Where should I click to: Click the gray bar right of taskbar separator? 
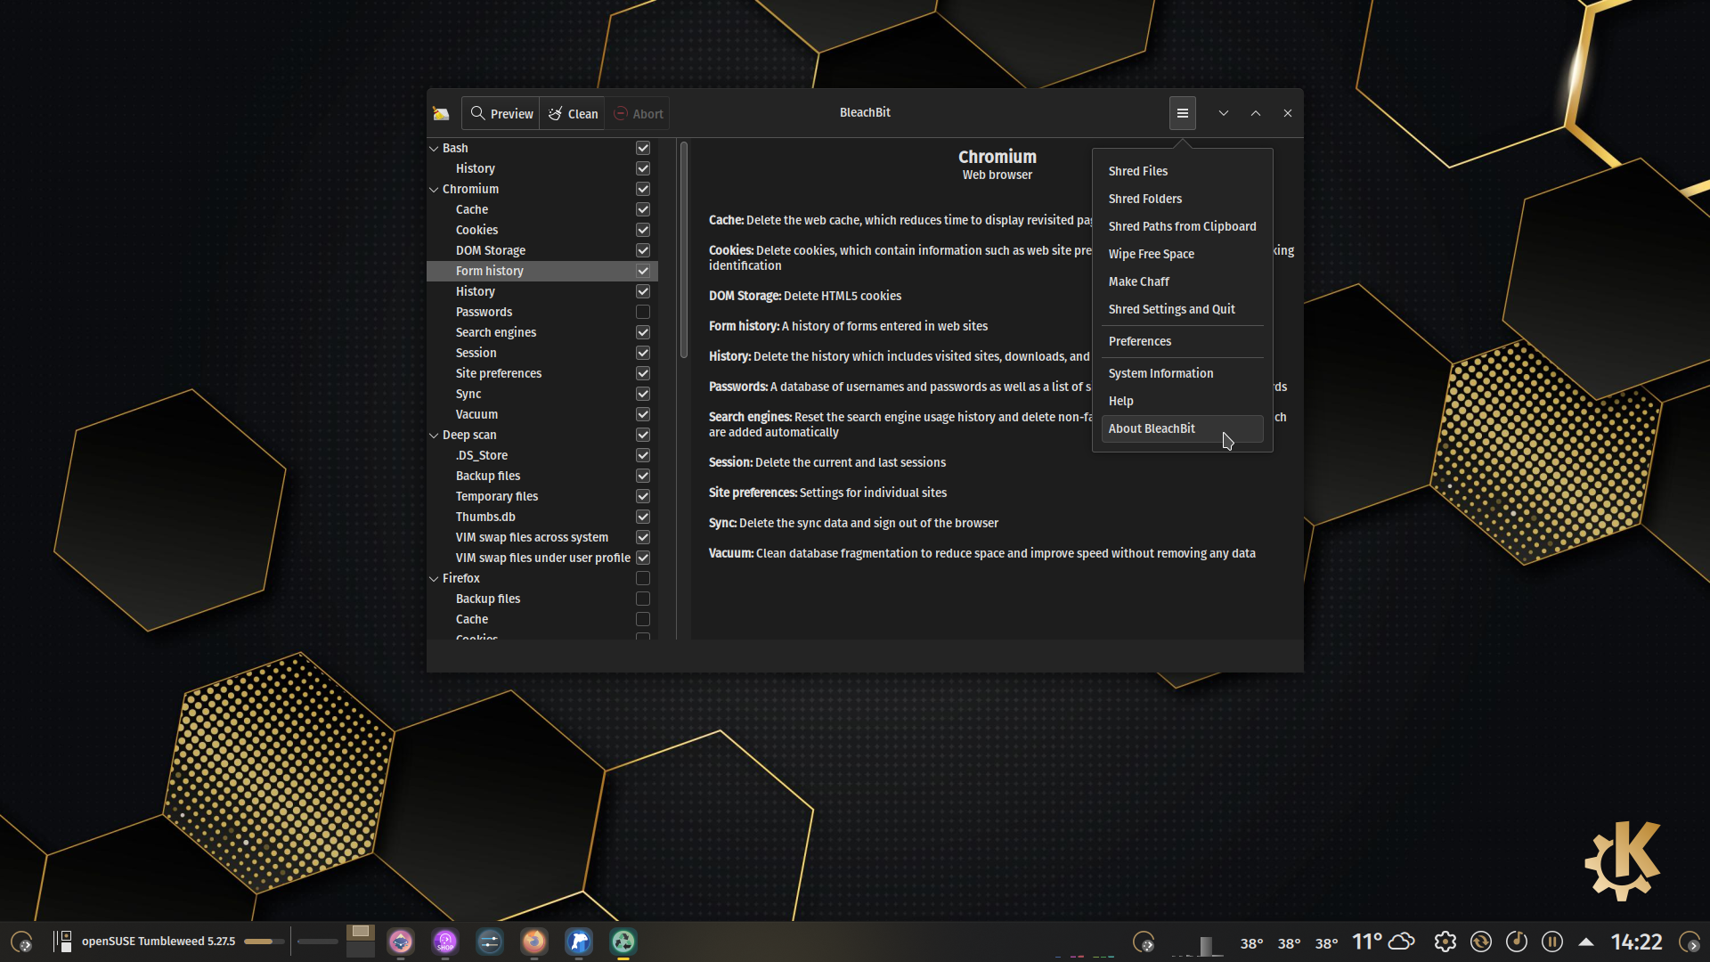(x=318, y=942)
